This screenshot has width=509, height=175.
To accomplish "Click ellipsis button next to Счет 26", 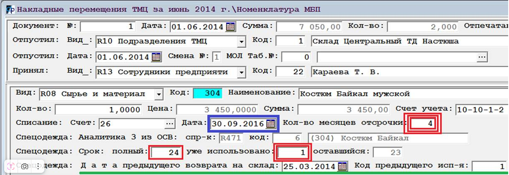I will [169, 124].
